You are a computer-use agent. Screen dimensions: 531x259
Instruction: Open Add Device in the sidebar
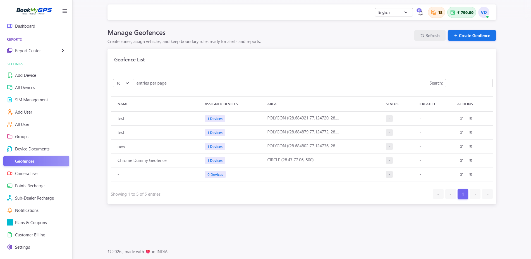36,75
